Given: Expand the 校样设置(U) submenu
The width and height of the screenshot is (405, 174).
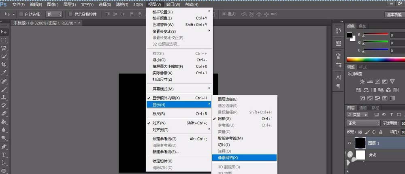Looking at the screenshot, I should [179, 12].
